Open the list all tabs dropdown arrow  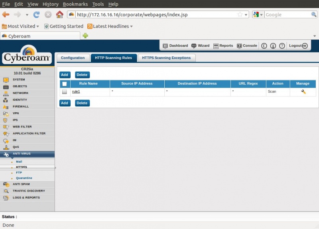pos(315,36)
